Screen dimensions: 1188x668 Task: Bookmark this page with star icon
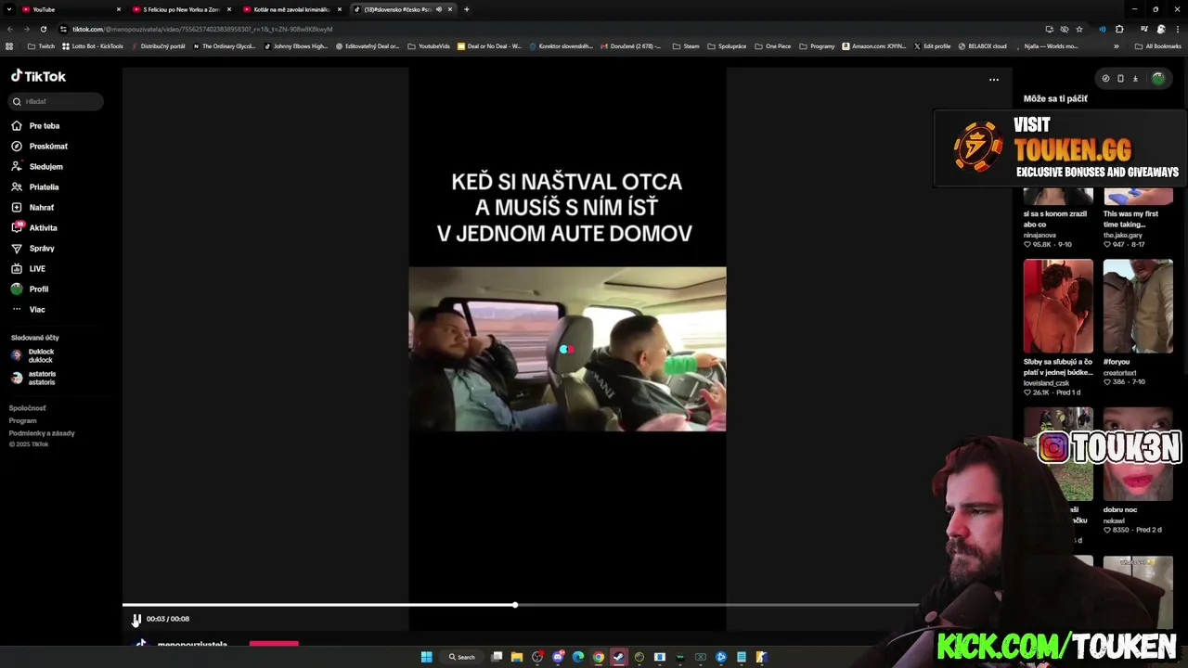tap(1079, 29)
